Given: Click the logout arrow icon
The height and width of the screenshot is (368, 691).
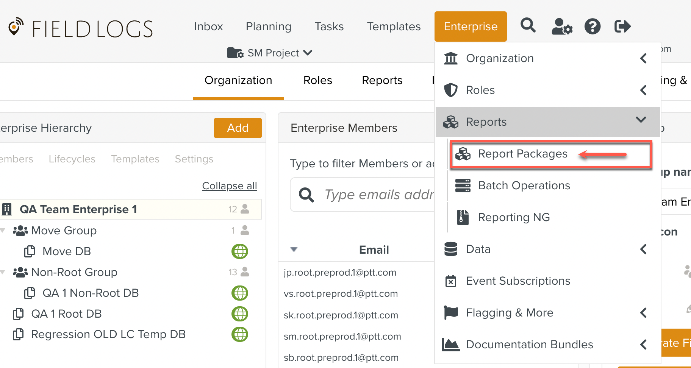Looking at the screenshot, I should (x=622, y=27).
